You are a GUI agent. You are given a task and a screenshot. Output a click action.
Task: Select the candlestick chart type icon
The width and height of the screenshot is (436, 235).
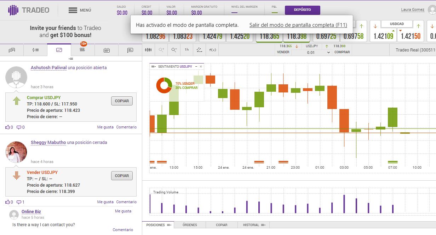coord(148,50)
